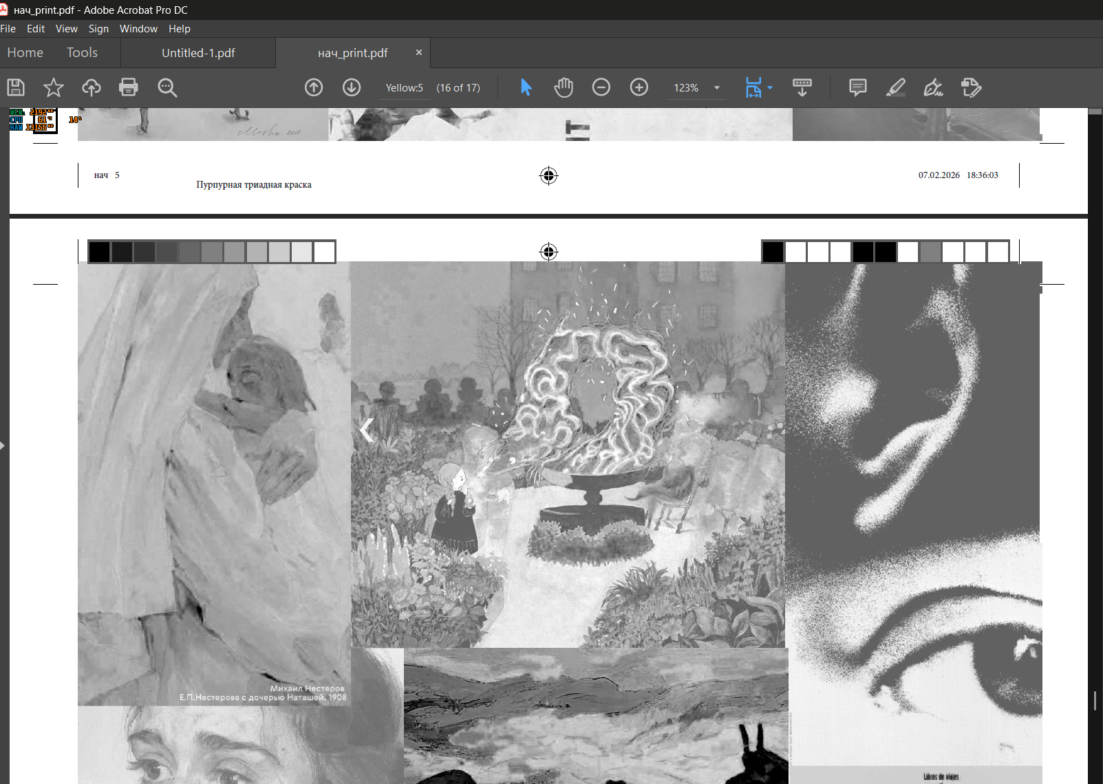Viewport: 1103px width, 784px height.
Task: Switch to the Home tab
Action: click(25, 53)
